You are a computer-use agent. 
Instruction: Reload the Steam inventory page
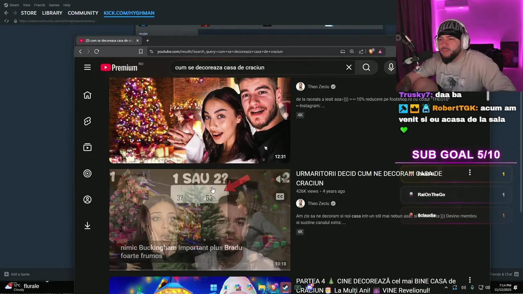point(7,21)
